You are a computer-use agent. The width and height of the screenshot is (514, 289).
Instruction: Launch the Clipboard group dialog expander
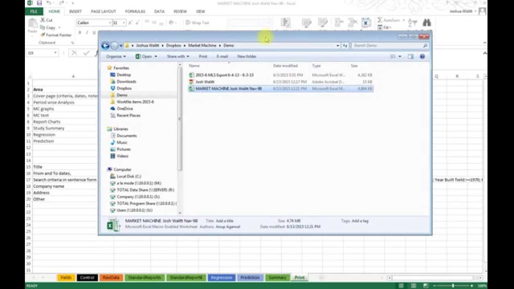coord(72,43)
